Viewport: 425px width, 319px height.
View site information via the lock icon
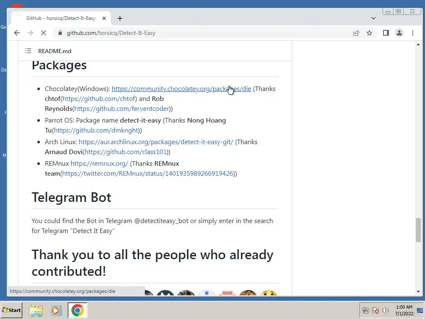coord(60,33)
